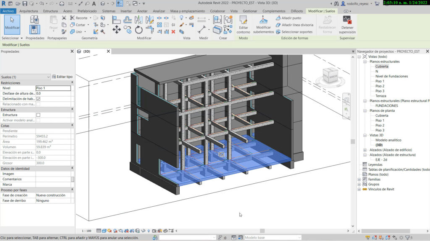Viewport: 430px width, 241px height.
Task: Open the Propiedades ribbon button
Action: pos(34,29)
